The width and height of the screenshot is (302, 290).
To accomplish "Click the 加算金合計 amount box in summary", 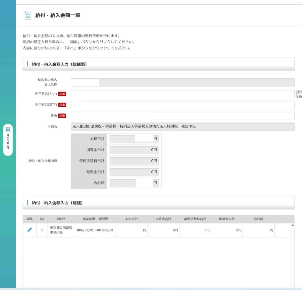I will pyautogui.click(x=134, y=150).
